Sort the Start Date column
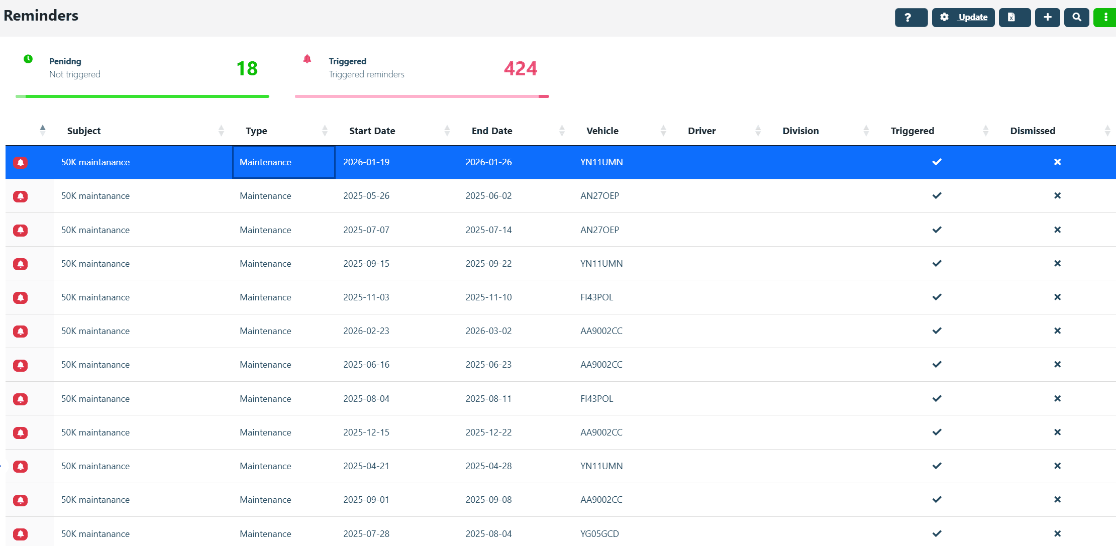This screenshot has width=1116, height=546. (x=447, y=131)
